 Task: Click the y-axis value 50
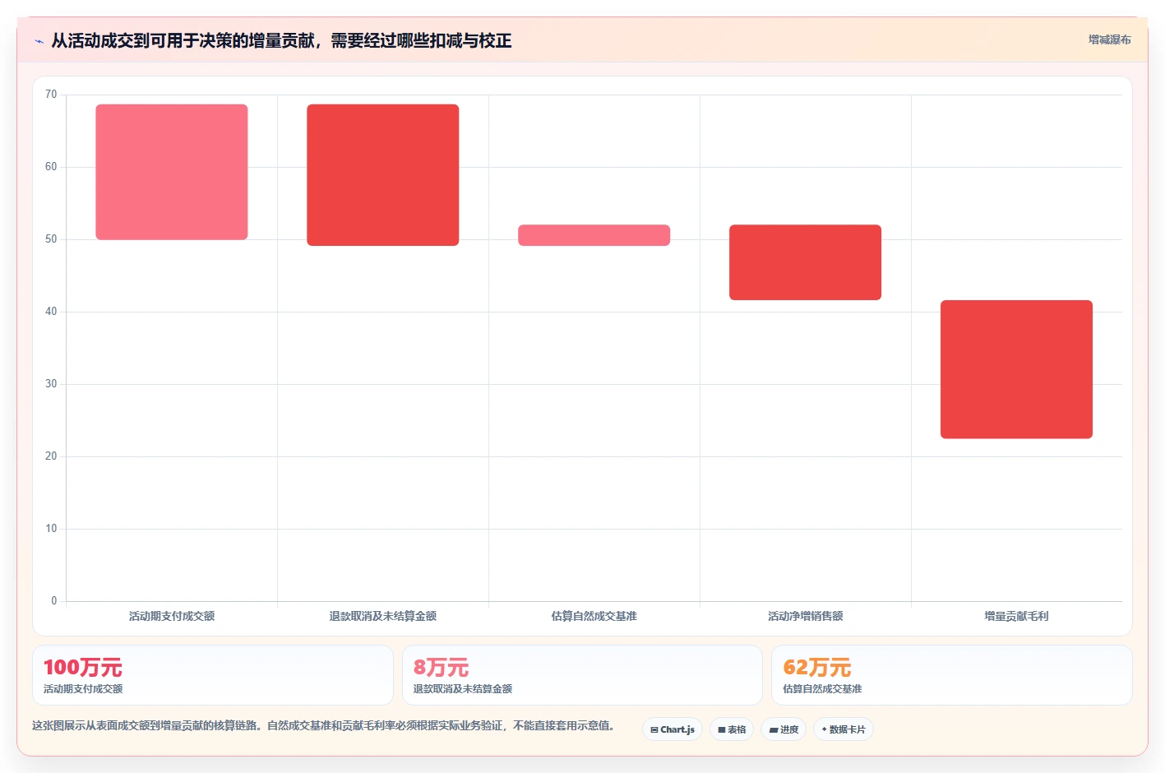click(x=51, y=239)
